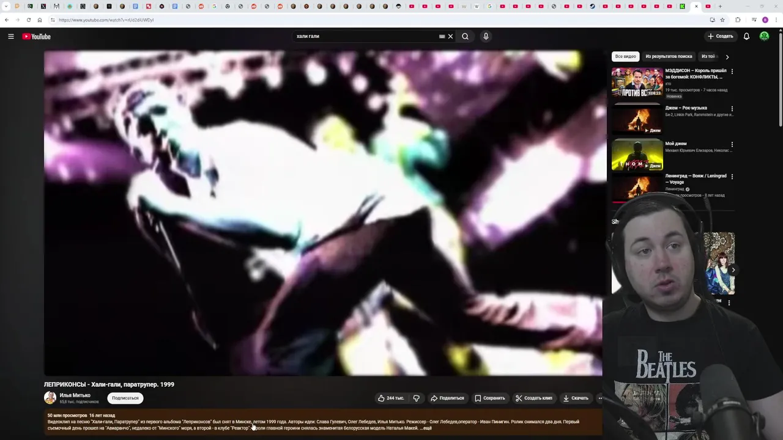The image size is (783, 440).
Task: Open the notifications bell
Action: tap(746, 36)
